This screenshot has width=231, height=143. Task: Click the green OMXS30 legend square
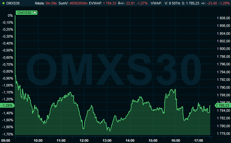(3, 3)
